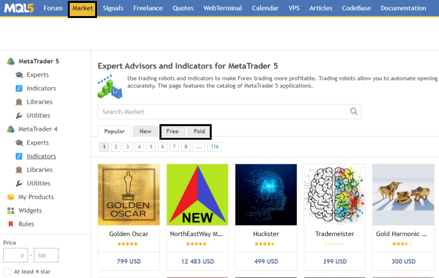439x278 pixels.
Task: Switch to the Popular tab
Action: tap(114, 131)
